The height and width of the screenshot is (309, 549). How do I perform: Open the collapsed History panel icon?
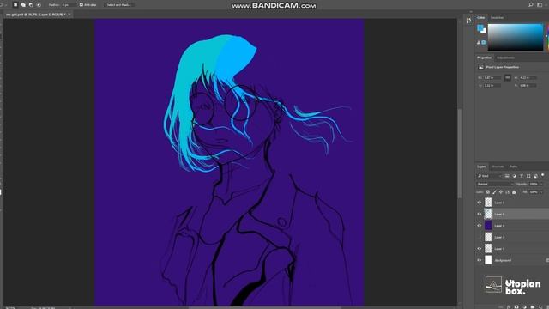click(x=468, y=21)
